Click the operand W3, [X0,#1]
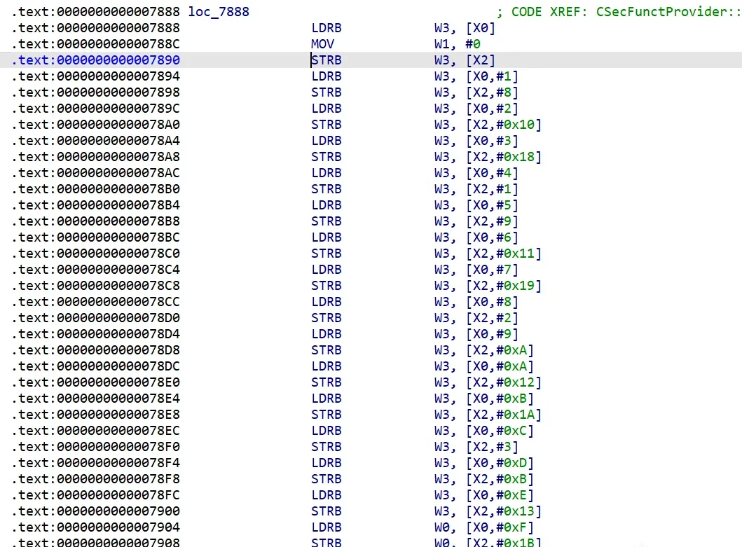The height and width of the screenshot is (547, 742). (x=476, y=76)
